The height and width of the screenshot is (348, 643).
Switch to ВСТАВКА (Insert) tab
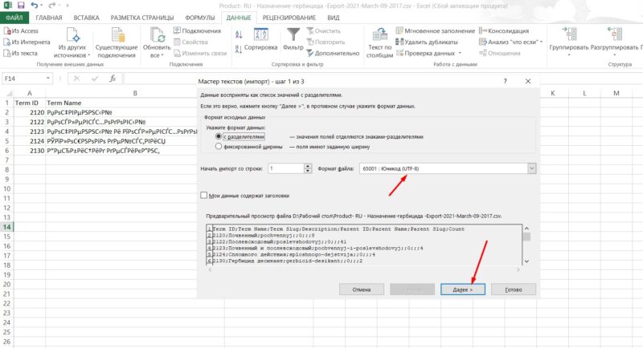pyautogui.click(x=87, y=18)
